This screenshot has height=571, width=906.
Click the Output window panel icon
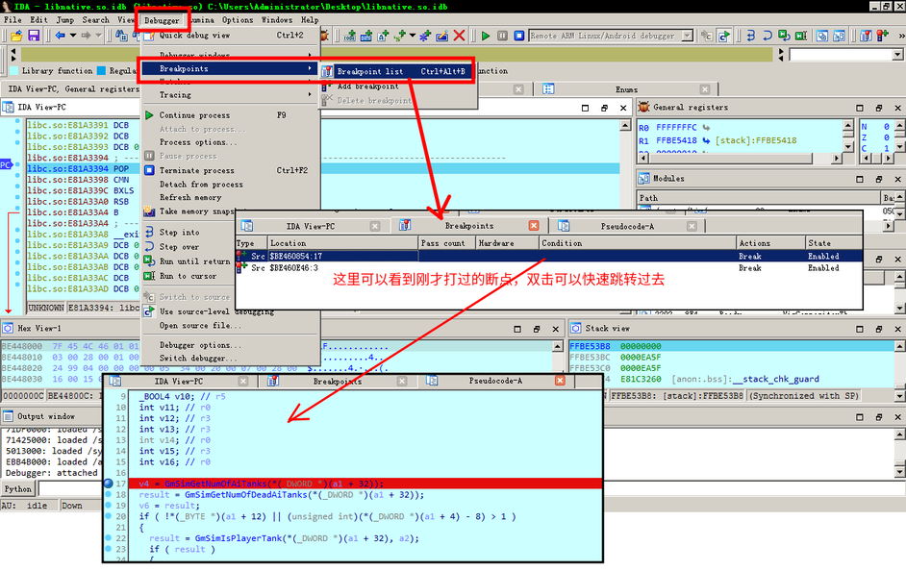(x=8, y=415)
